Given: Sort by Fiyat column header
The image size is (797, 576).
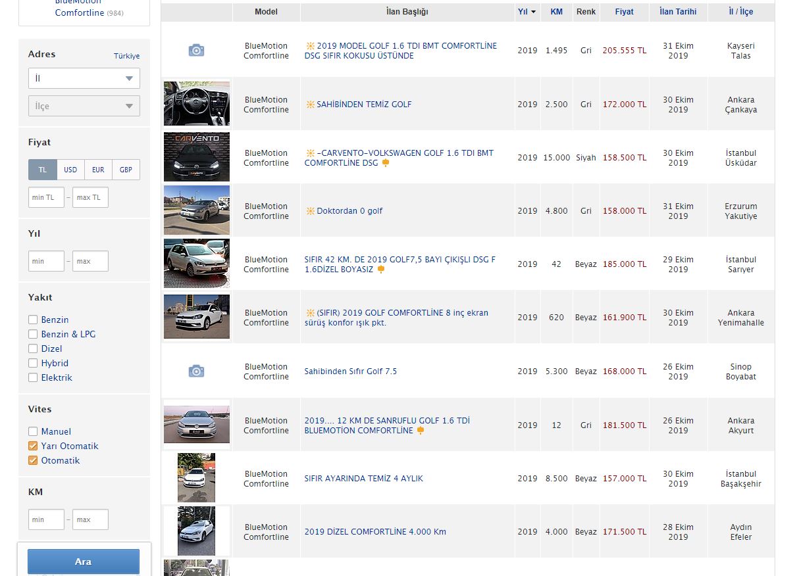Looking at the screenshot, I should (x=625, y=12).
